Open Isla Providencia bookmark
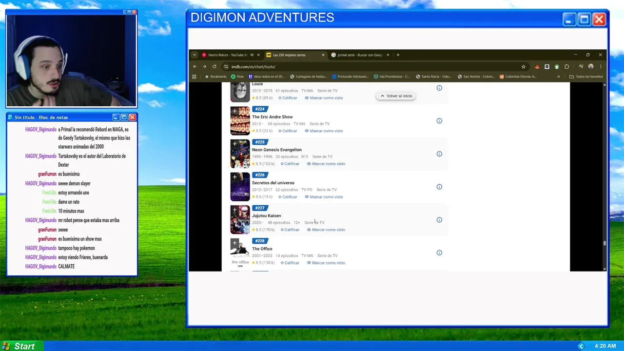 pos(392,77)
